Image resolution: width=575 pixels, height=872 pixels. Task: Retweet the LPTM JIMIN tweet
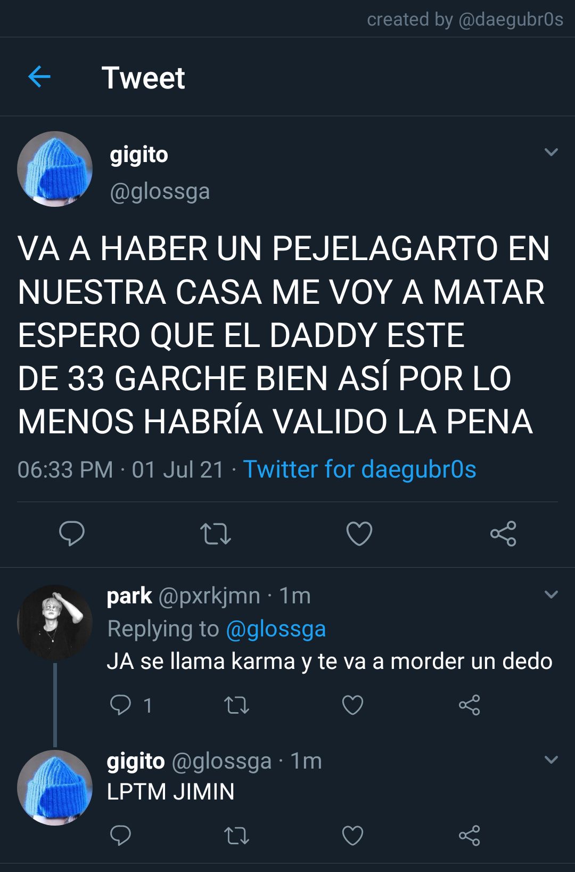236,835
